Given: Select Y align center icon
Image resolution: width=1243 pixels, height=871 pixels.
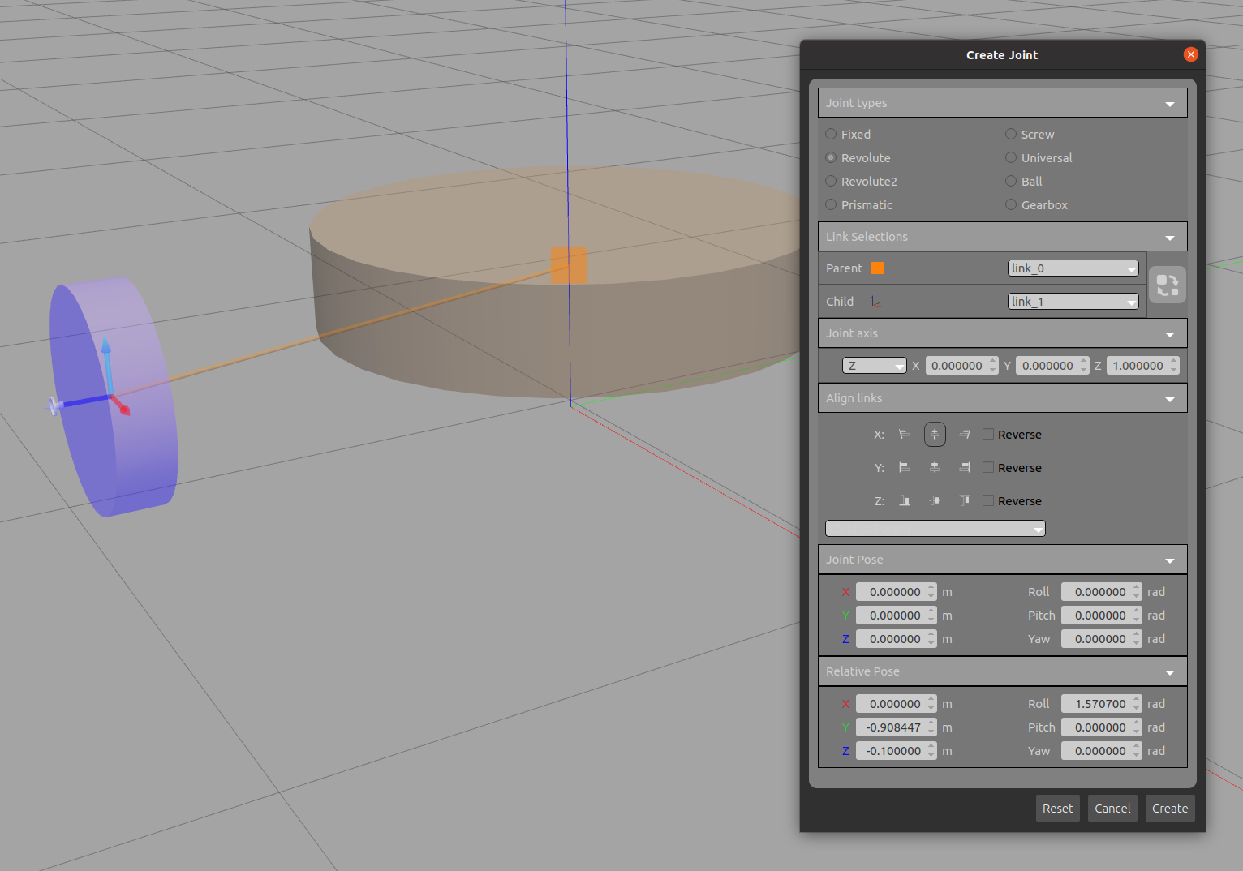Looking at the screenshot, I should pos(935,468).
